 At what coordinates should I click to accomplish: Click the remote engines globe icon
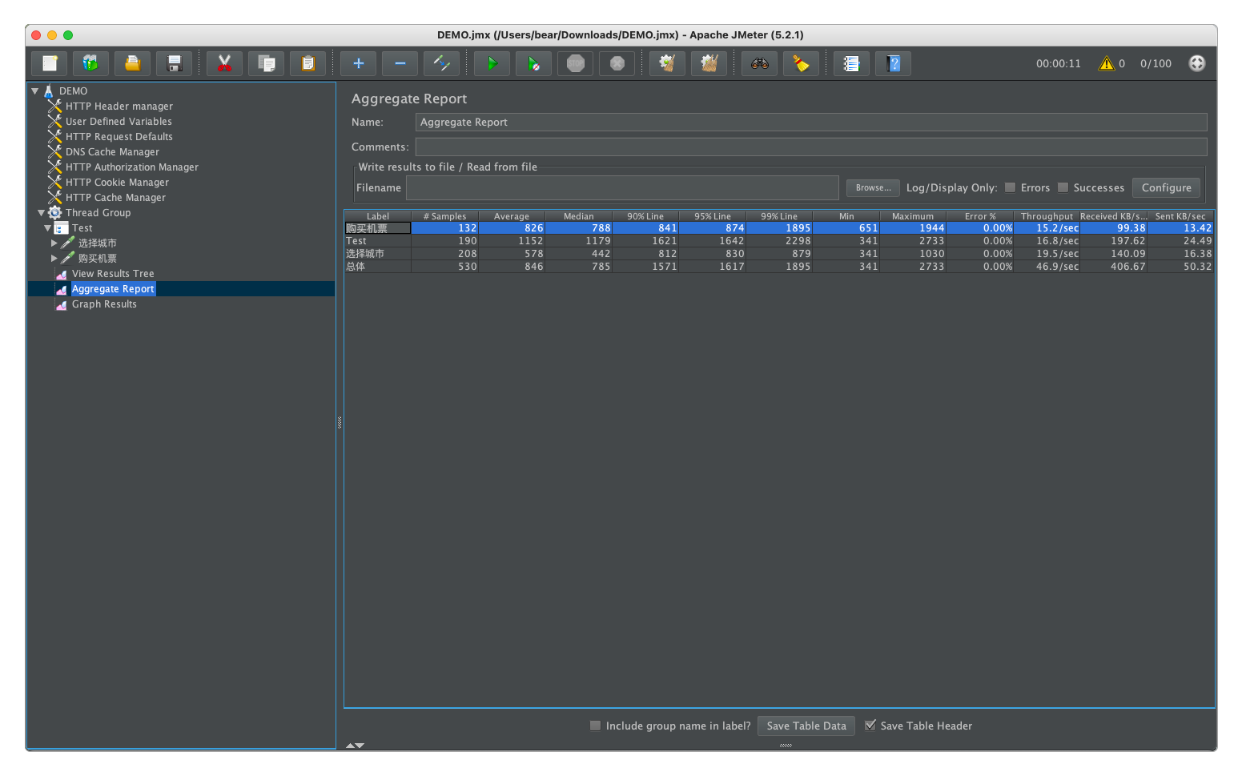click(x=1197, y=63)
